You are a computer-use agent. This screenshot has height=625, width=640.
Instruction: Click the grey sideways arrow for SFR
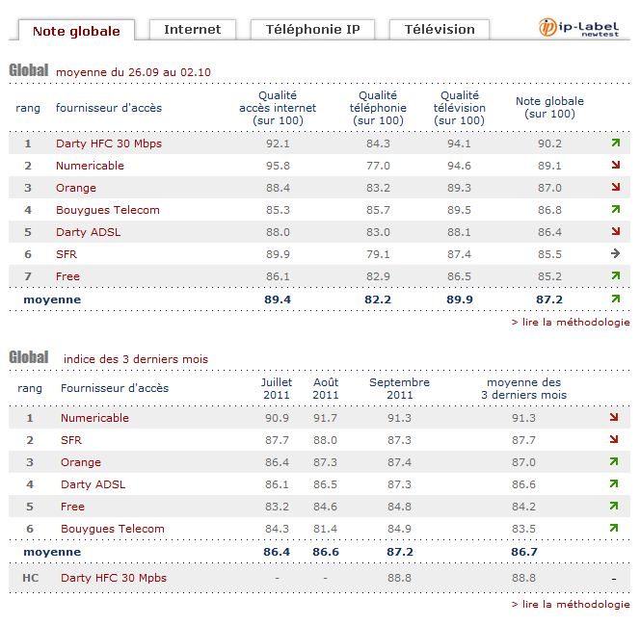click(x=615, y=254)
